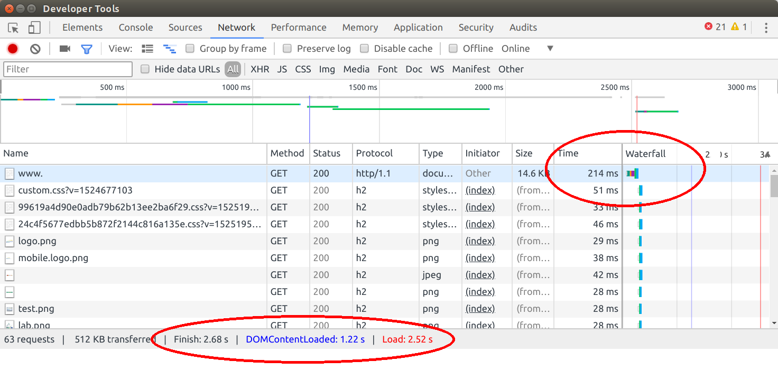Switch to the Performance tab
This screenshot has height=370, width=778.
pyautogui.click(x=299, y=27)
